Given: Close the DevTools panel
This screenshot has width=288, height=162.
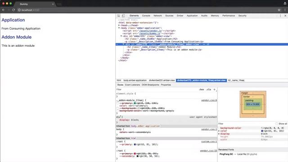Looking at the screenshot, I should pos(285,16).
